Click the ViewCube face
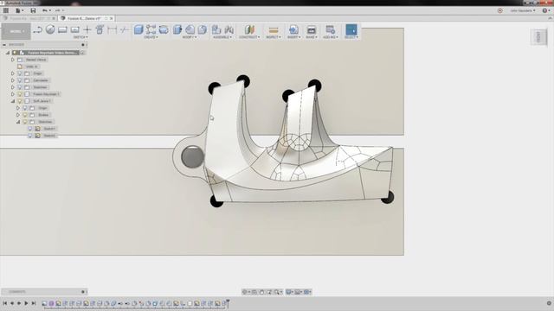554x311 pixels. coord(538,37)
